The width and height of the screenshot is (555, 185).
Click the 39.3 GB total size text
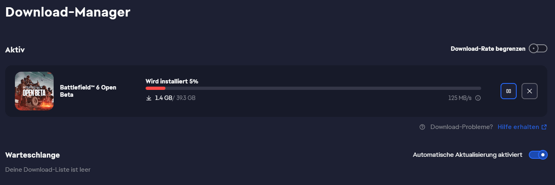coord(186,98)
